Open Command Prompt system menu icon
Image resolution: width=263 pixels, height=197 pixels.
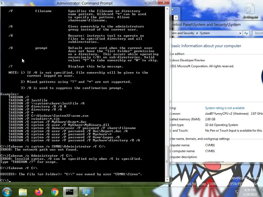(3, 3)
